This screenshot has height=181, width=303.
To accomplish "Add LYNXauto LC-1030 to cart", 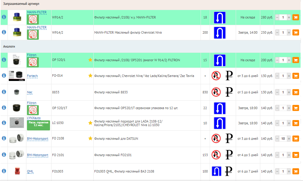I will point(296,123).
